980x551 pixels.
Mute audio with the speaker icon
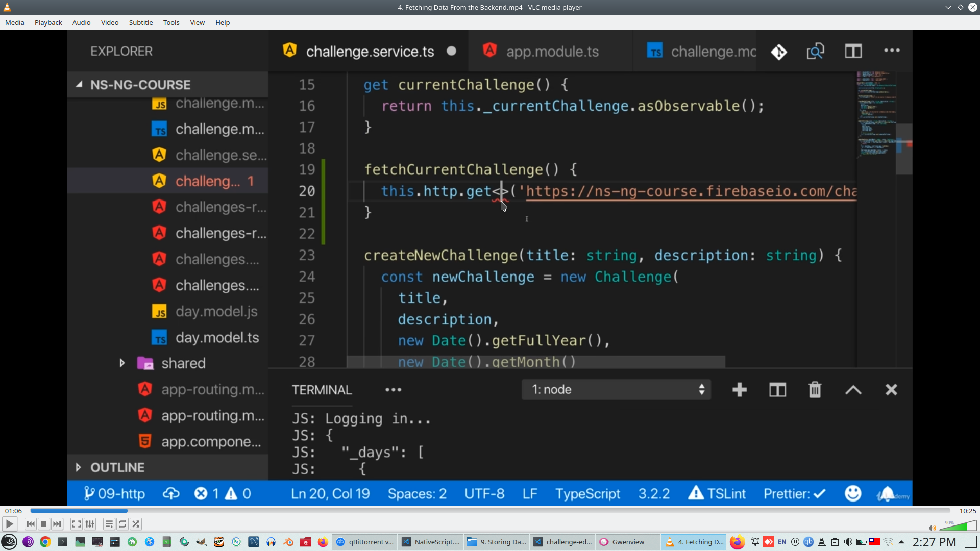pos(932,528)
